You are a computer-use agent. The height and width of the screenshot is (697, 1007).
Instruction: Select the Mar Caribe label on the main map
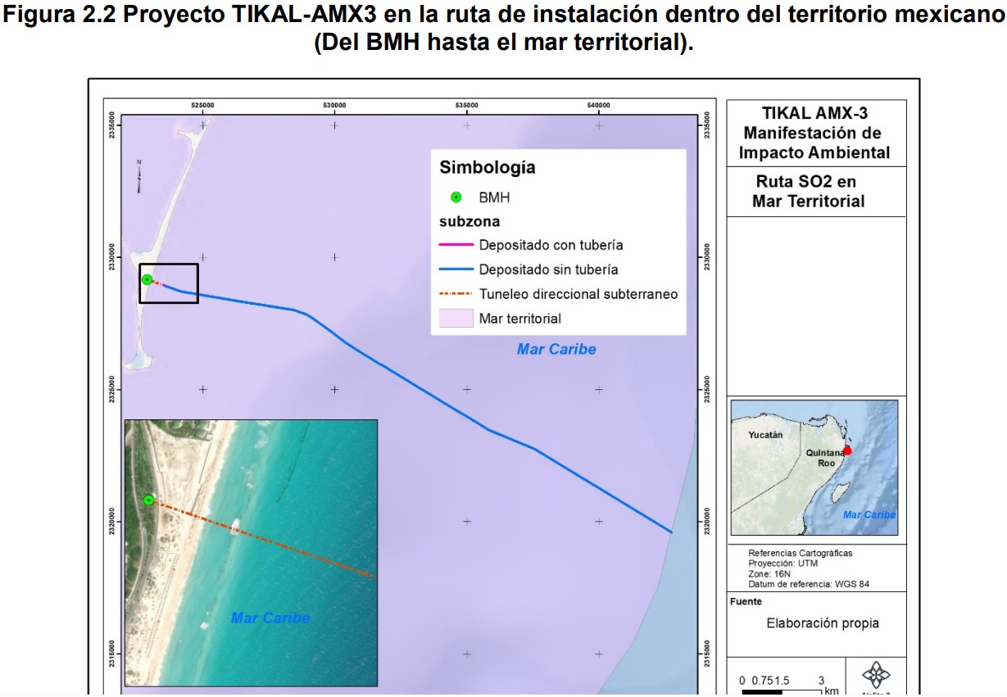[x=556, y=350]
